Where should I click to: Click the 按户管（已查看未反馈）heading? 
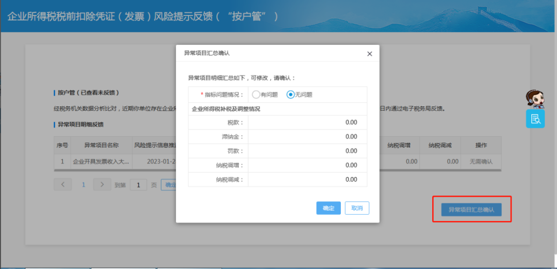pos(88,93)
